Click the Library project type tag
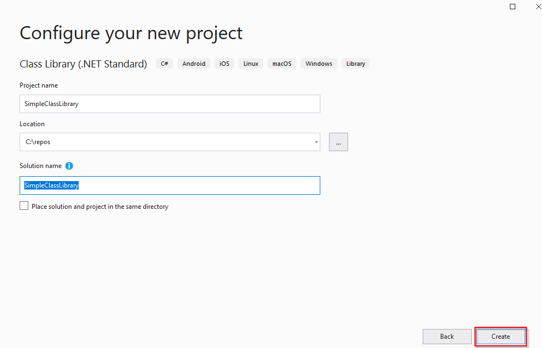The height and width of the screenshot is (348, 542). coord(355,63)
